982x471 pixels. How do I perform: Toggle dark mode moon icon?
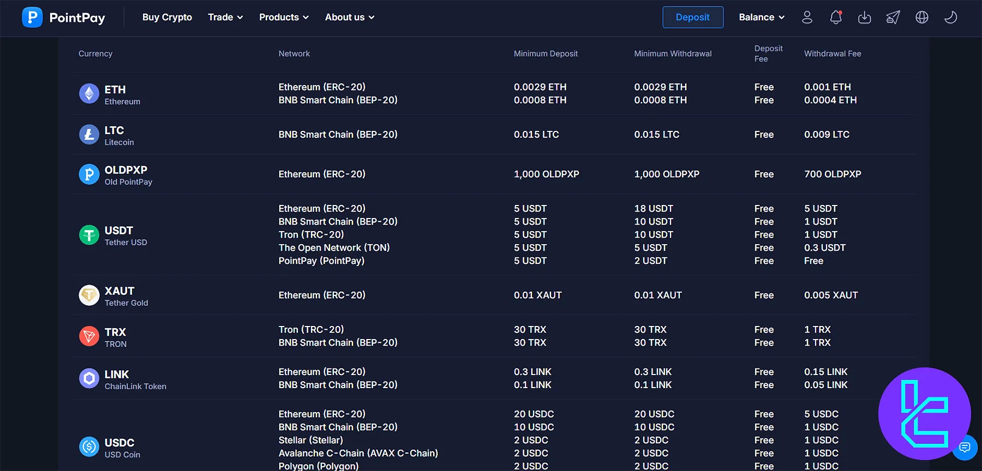pos(950,17)
